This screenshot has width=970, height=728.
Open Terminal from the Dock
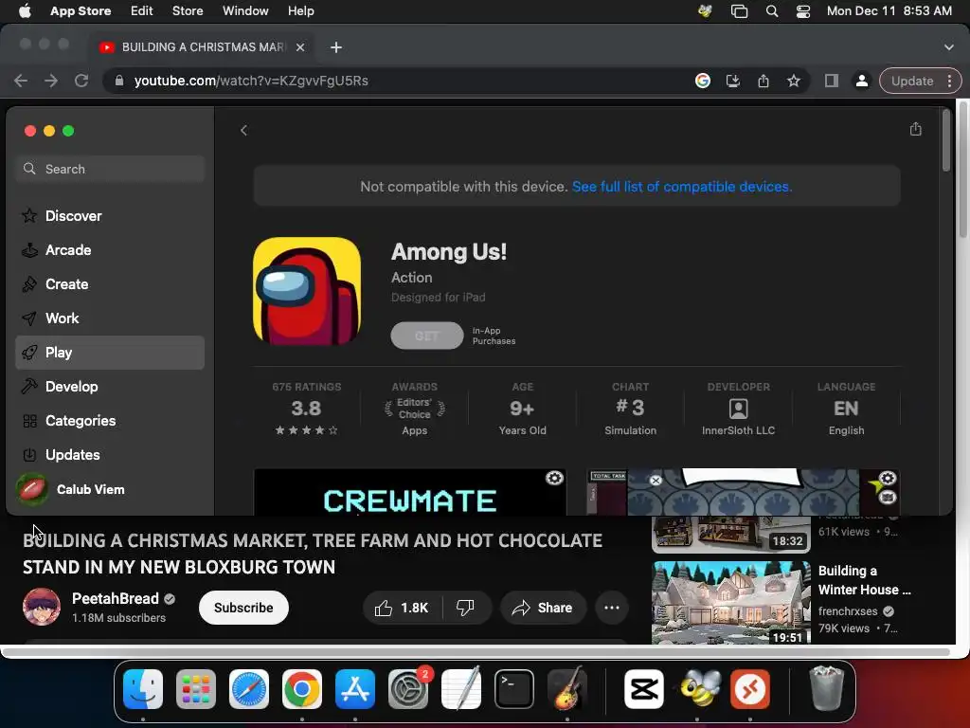pos(514,689)
